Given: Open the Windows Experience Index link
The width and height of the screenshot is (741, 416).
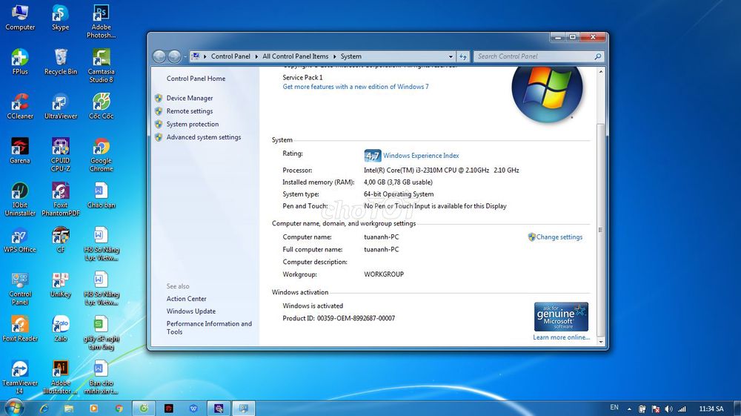Looking at the screenshot, I should click(421, 156).
